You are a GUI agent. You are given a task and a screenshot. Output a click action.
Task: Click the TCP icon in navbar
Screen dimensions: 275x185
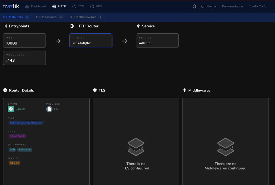pos(74,7)
